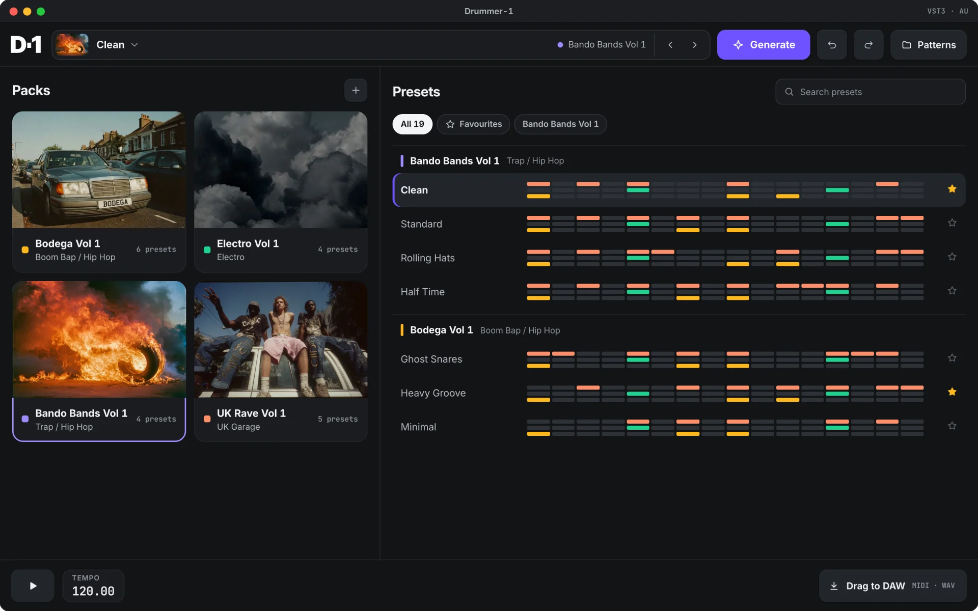Click the sparkle icon on Generate

click(x=738, y=45)
